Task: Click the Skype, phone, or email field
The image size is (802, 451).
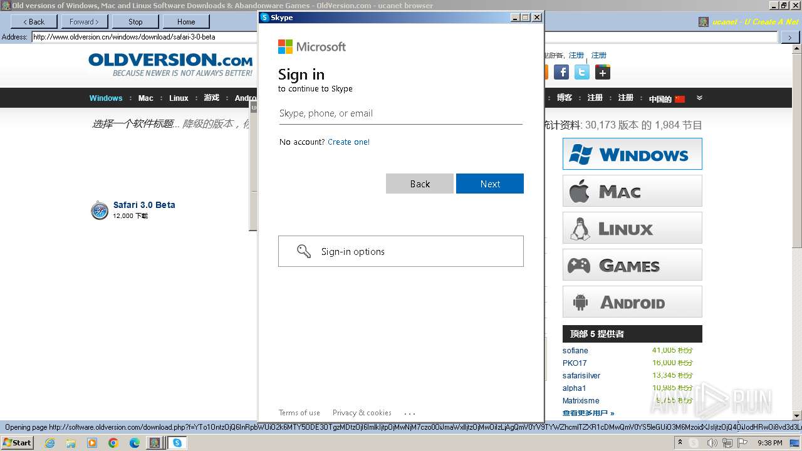Action: (401, 113)
